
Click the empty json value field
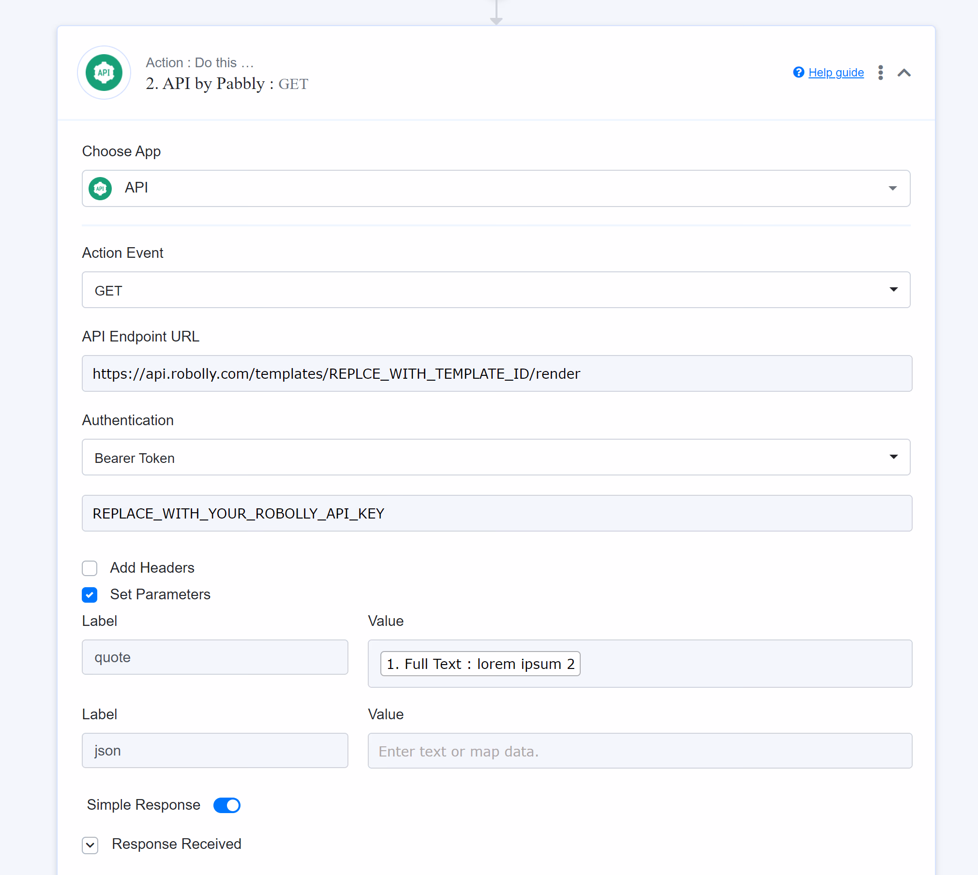coord(640,751)
